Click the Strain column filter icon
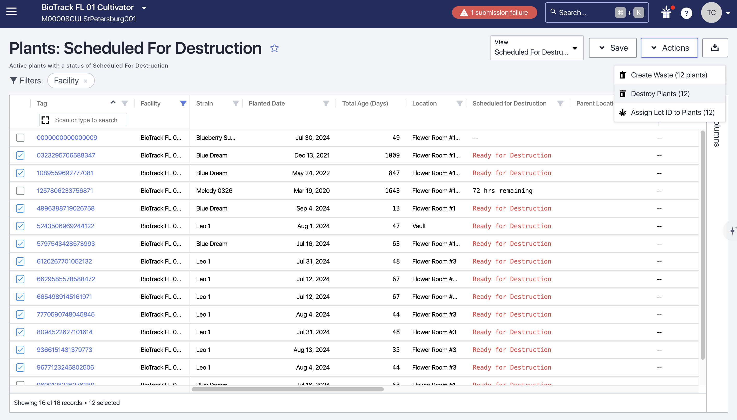 pyautogui.click(x=236, y=103)
